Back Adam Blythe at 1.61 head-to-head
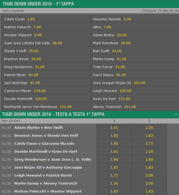 (114, 128)
